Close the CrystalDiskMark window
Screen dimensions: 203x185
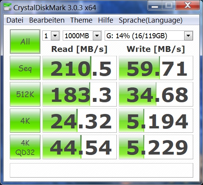point(188,5)
